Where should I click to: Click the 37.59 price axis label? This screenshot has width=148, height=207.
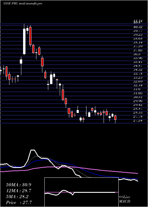point(138,46)
